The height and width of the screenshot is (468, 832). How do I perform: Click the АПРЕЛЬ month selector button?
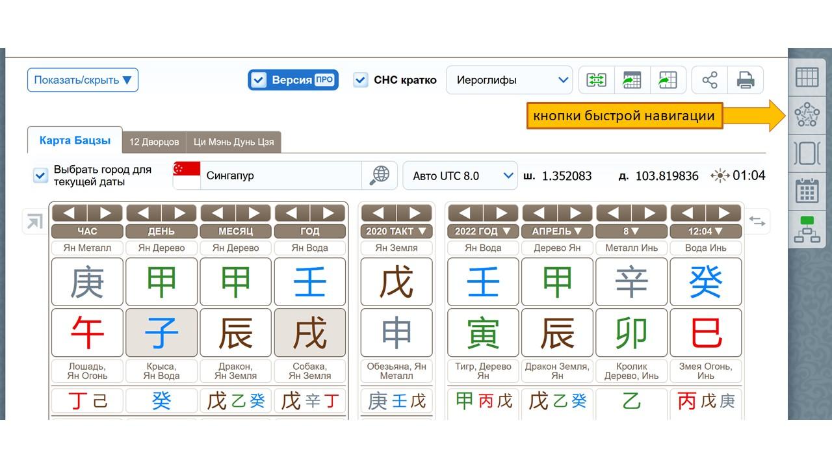(x=557, y=231)
